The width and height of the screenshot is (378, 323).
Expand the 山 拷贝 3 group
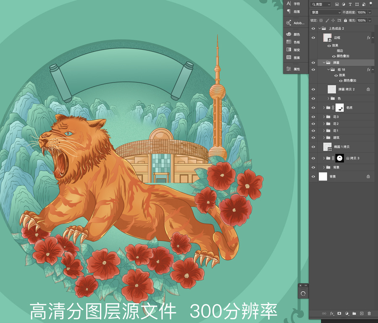324,158
